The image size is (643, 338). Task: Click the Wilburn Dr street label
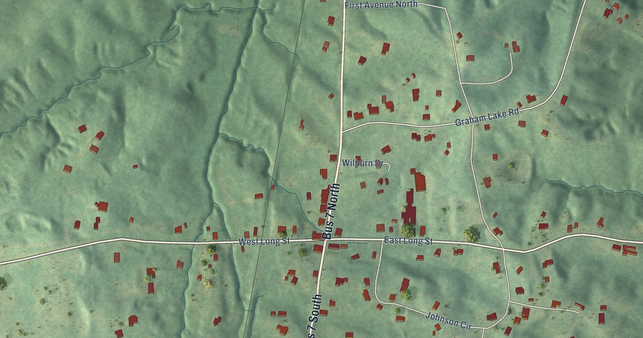tap(363, 162)
